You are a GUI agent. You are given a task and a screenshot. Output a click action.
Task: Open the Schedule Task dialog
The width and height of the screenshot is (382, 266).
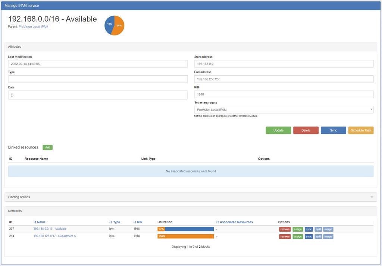[361, 131]
